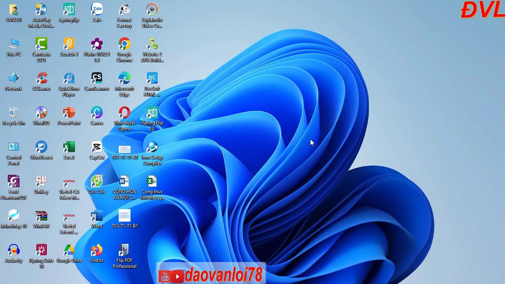
Task: Launch the Inno Setup Compiler icon
Action: pyautogui.click(x=152, y=153)
